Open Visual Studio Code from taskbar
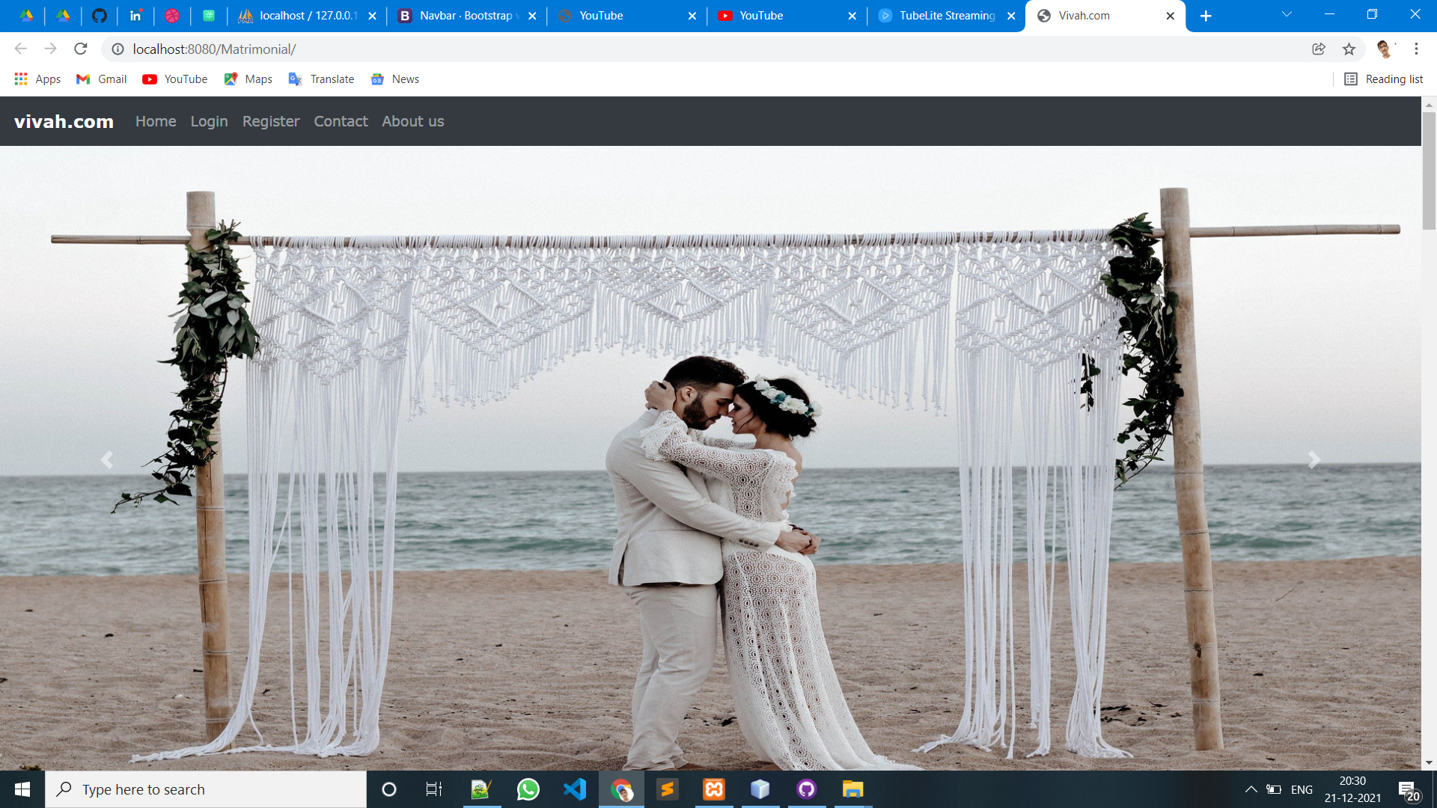The image size is (1437, 808). click(x=575, y=789)
